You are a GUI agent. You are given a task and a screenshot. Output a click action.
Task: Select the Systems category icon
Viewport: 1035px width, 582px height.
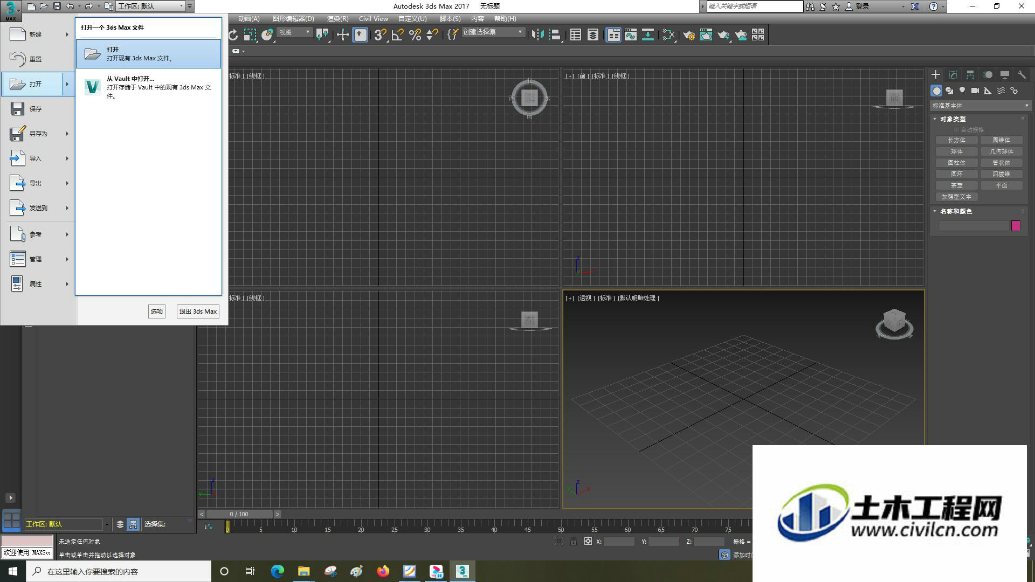(x=1014, y=91)
